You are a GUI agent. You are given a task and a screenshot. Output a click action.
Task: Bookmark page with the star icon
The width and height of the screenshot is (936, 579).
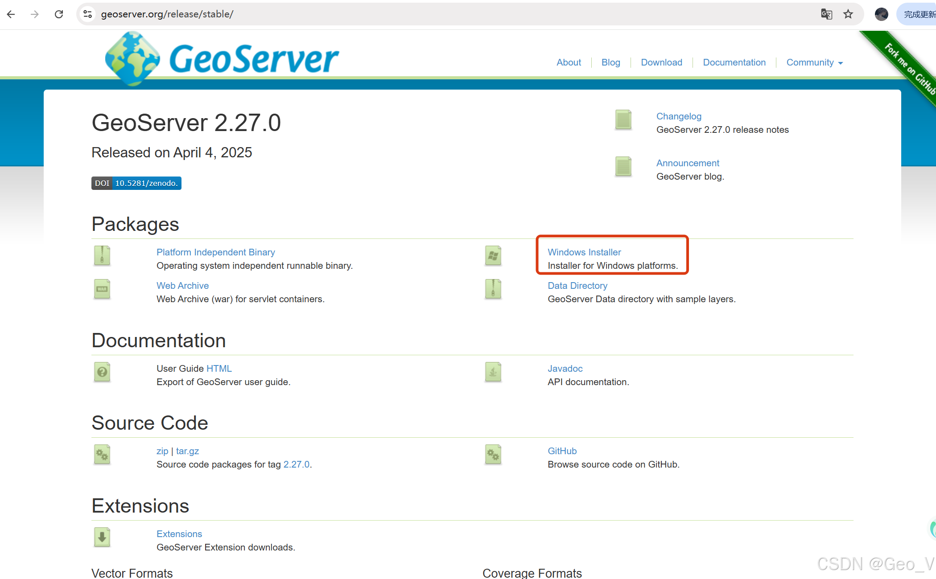tap(848, 14)
